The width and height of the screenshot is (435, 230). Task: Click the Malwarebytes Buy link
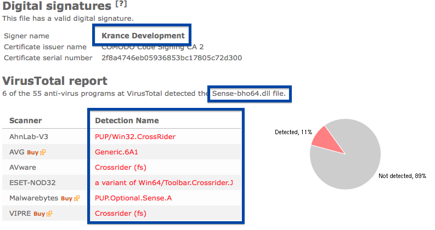pyautogui.click(x=66, y=198)
